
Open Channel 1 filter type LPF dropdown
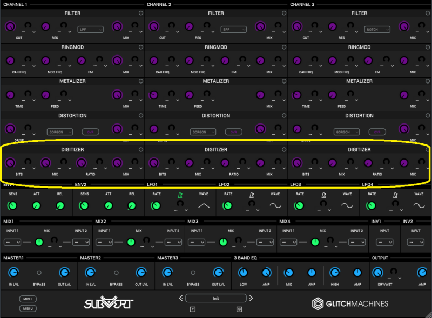tap(90, 29)
